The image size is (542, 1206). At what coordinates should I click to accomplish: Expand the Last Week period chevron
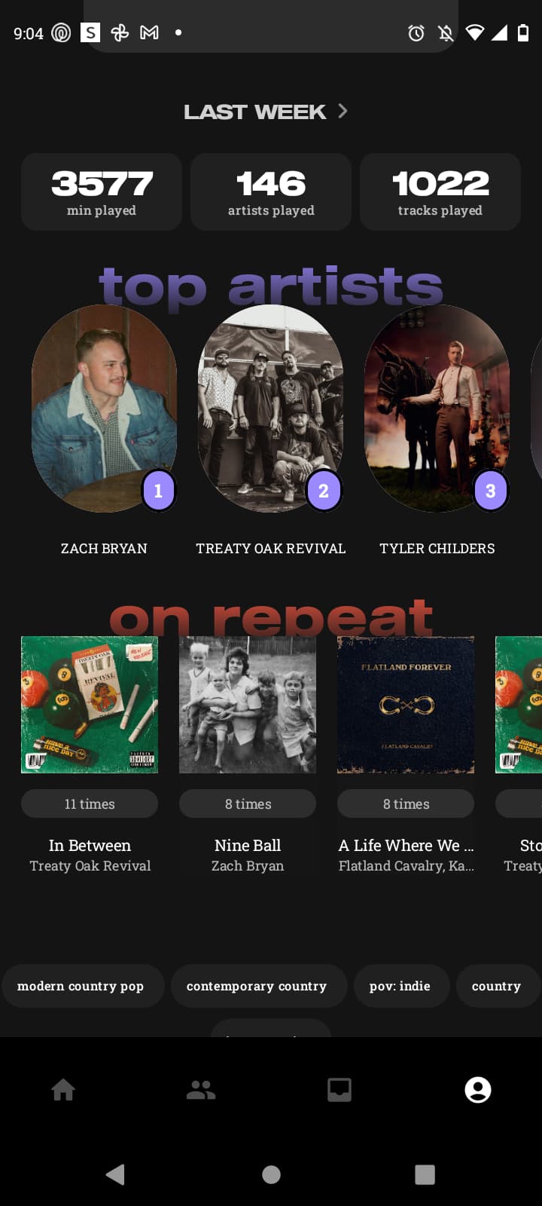pos(343,112)
